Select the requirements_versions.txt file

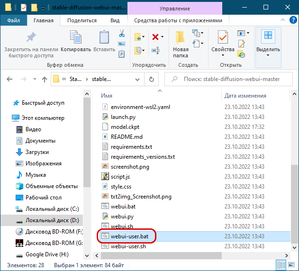[x=143, y=157]
